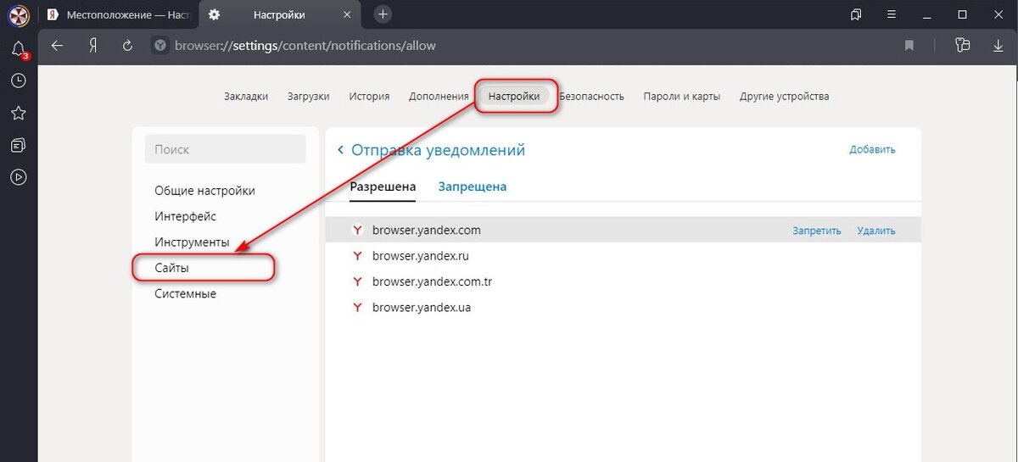Reload the page
The height and width of the screenshot is (462, 1018).
pyautogui.click(x=127, y=46)
